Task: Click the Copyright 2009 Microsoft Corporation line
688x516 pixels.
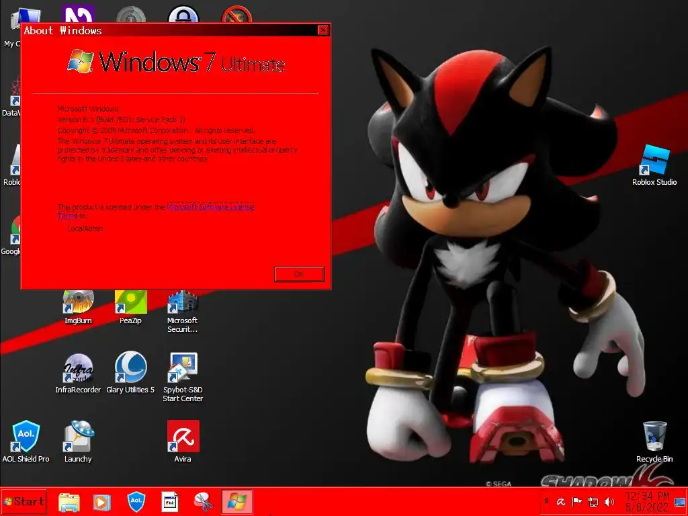Action: pos(156,130)
